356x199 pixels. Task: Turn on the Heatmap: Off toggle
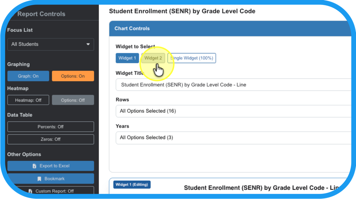pyautogui.click(x=28, y=100)
